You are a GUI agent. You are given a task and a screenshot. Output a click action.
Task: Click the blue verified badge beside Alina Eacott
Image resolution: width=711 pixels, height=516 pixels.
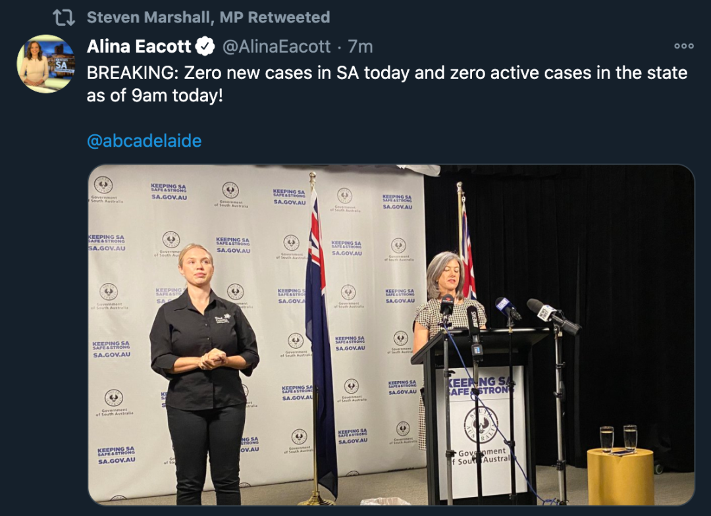click(x=205, y=46)
